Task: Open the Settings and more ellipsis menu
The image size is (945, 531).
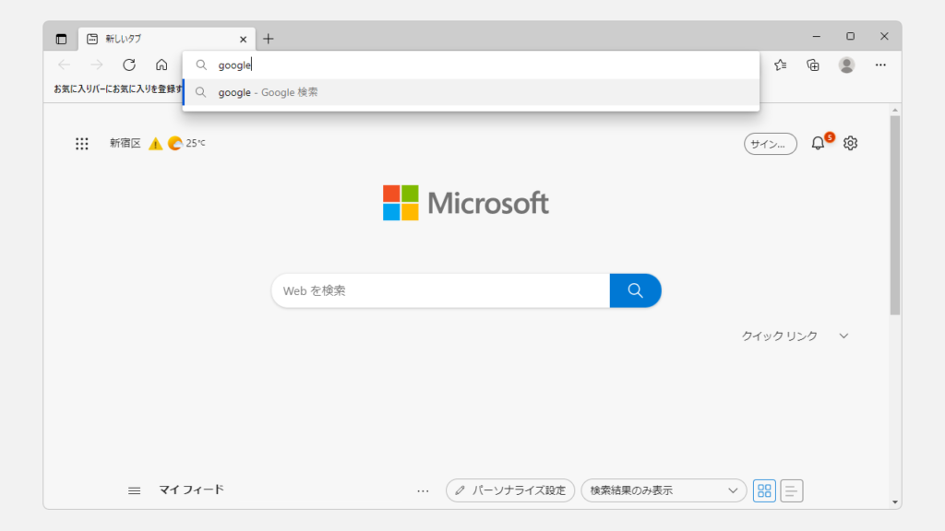Action: [x=880, y=65]
